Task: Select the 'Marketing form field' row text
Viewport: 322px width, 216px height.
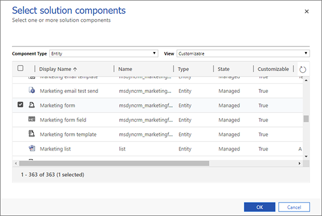Action: point(63,120)
